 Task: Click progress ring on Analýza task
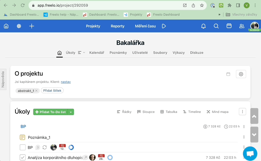pyautogui.click(x=110, y=157)
